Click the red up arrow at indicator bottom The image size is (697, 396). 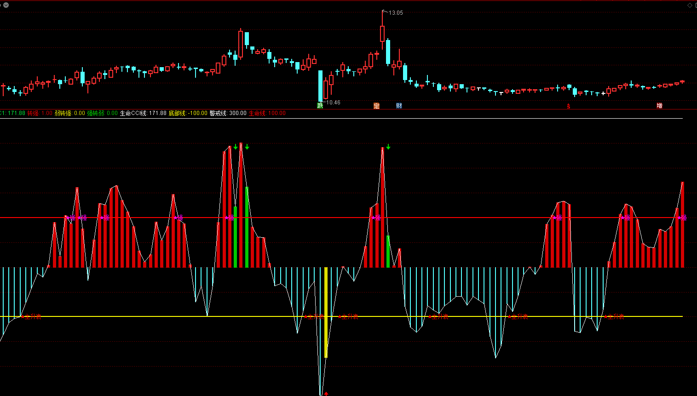326,393
